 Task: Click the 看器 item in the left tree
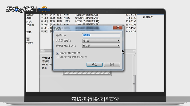click(29, 18)
